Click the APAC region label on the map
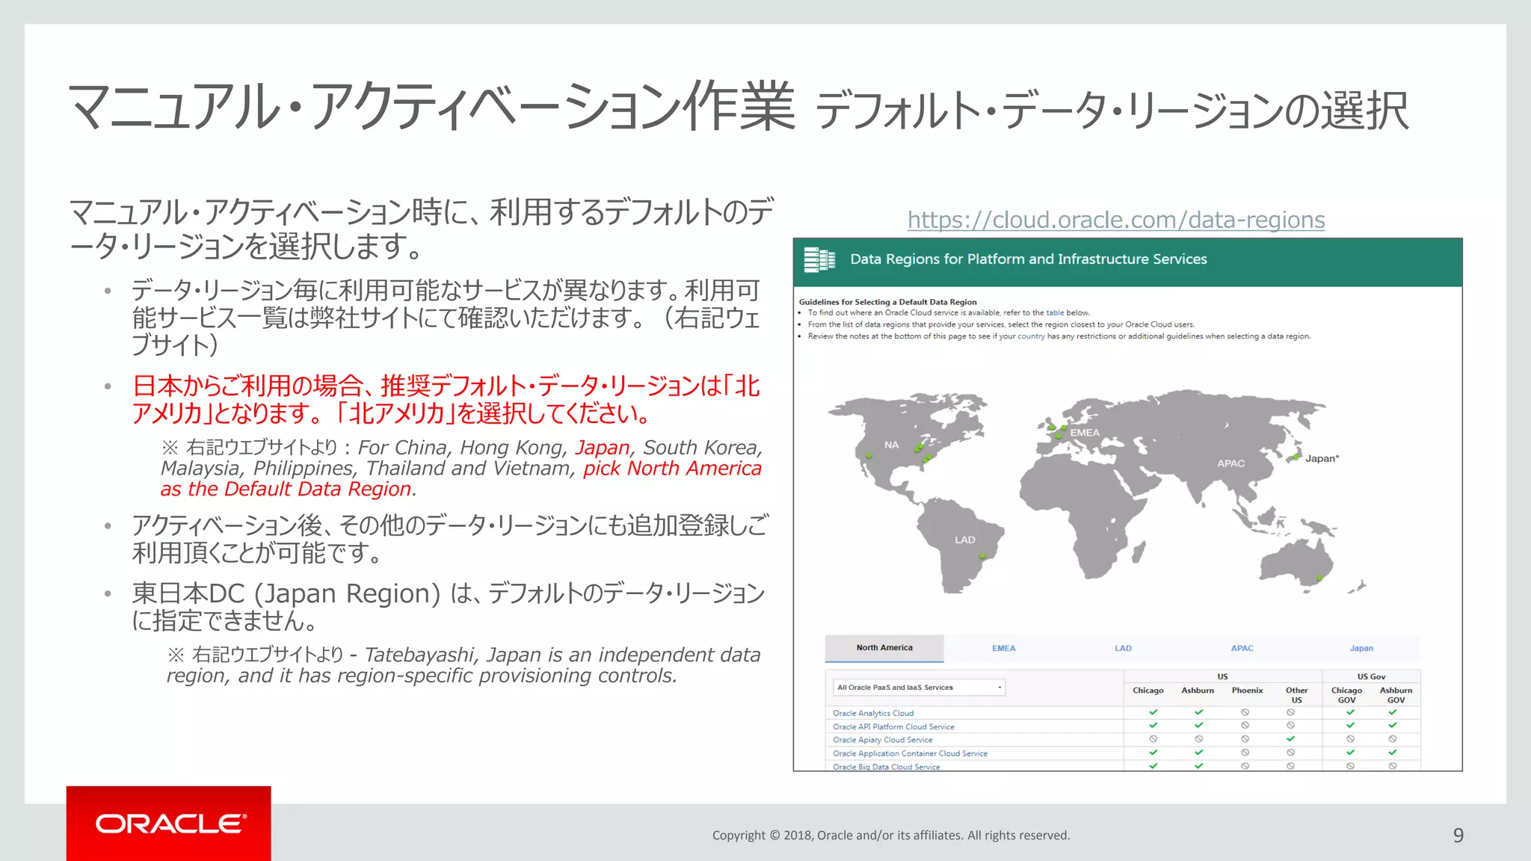Viewport: 1531px width, 861px height. (1230, 463)
